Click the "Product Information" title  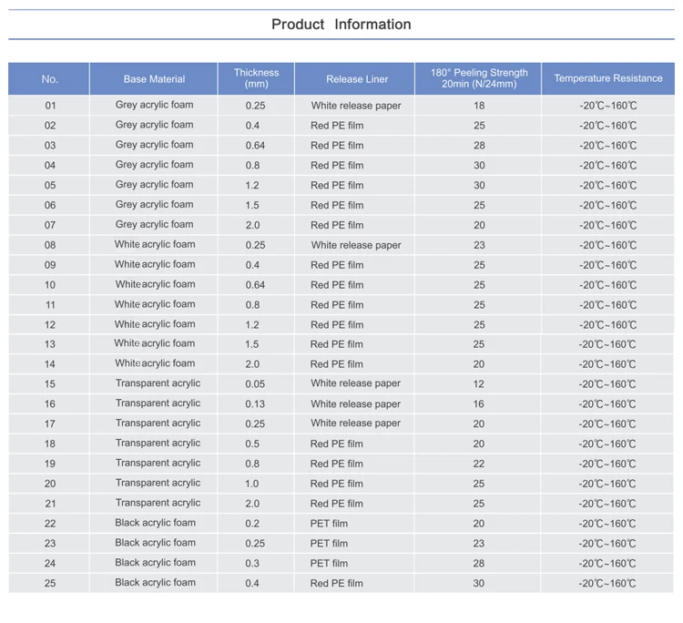(x=341, y=25)
